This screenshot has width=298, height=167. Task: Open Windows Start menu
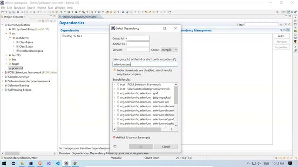[4, 163]
